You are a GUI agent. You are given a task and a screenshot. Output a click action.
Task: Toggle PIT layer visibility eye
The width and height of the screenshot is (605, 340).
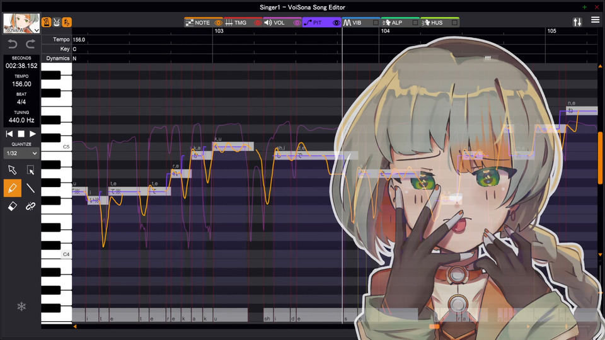point(336,23)
